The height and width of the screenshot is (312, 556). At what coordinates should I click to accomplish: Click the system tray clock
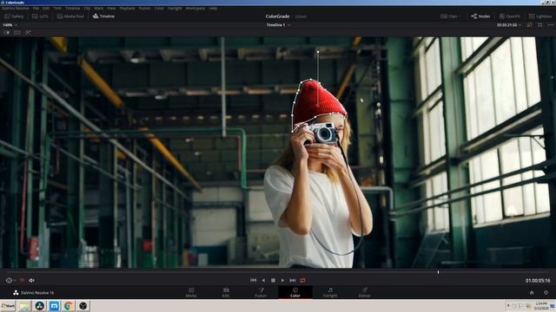coord(541,306)
